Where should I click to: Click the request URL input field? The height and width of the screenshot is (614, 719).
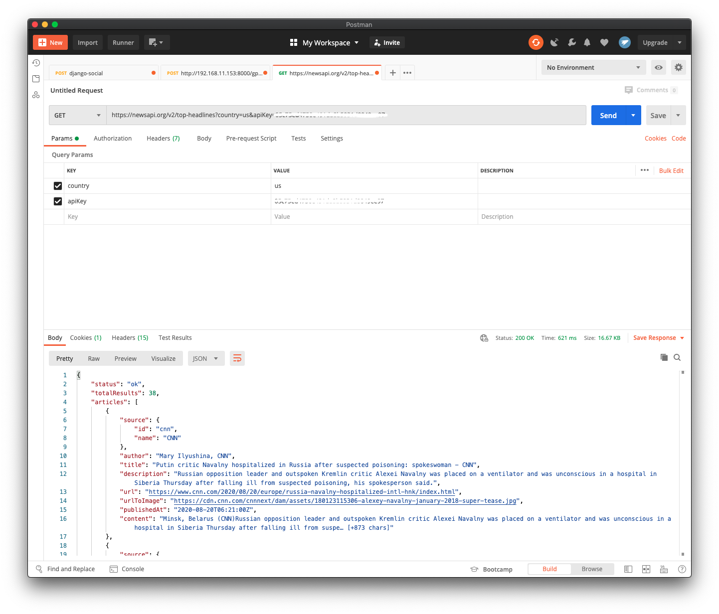click(346, 115)
